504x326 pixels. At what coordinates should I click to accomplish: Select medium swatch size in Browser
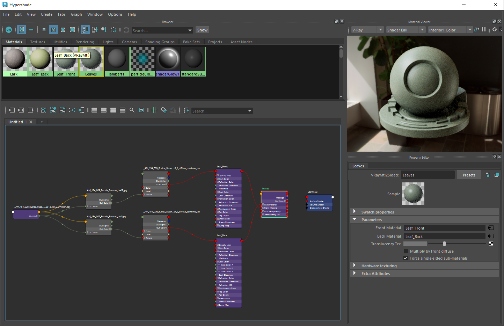(x=53, y=30)
